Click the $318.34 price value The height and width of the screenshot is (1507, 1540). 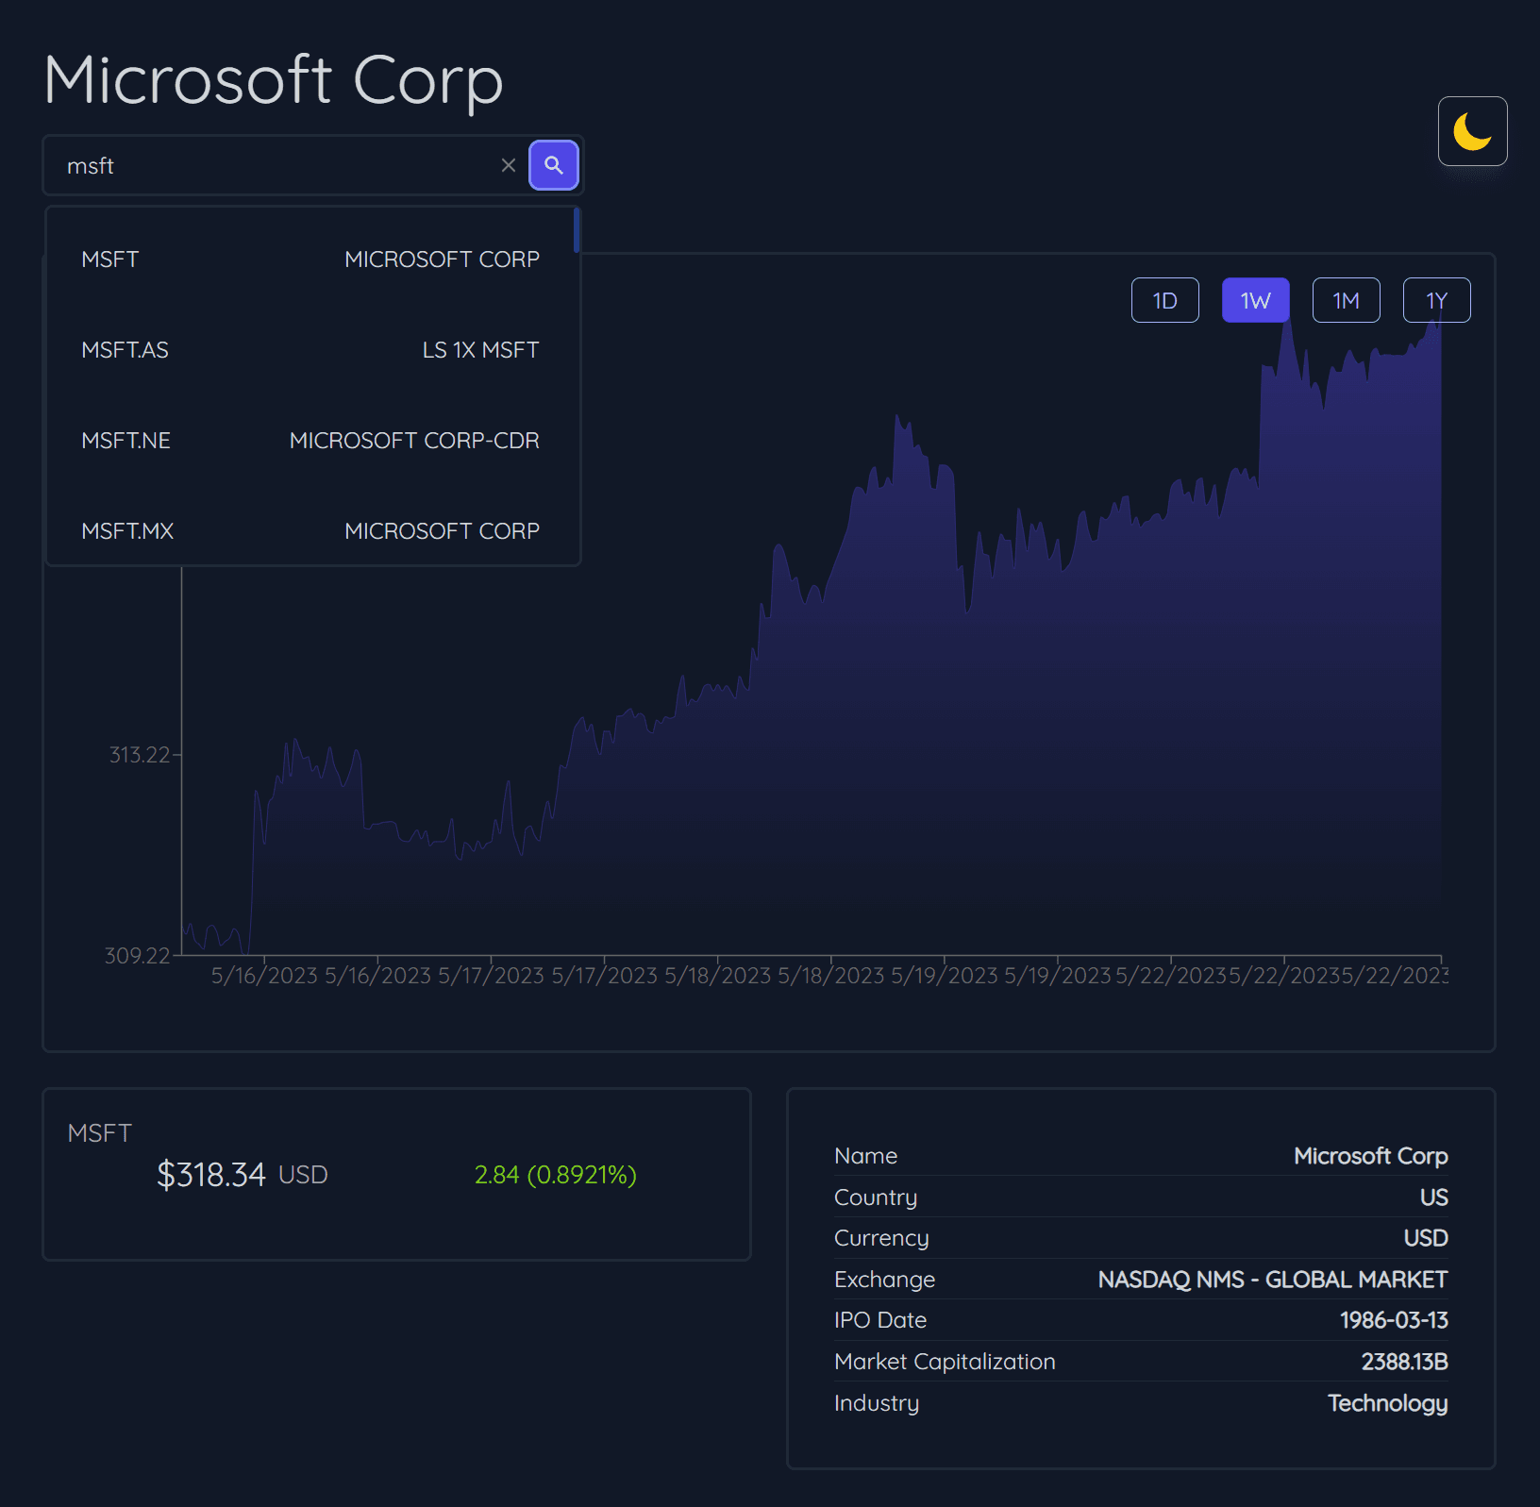211,1175
